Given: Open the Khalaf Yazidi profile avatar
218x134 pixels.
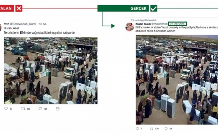Looking at the screenshot, I should pos(130,27).
